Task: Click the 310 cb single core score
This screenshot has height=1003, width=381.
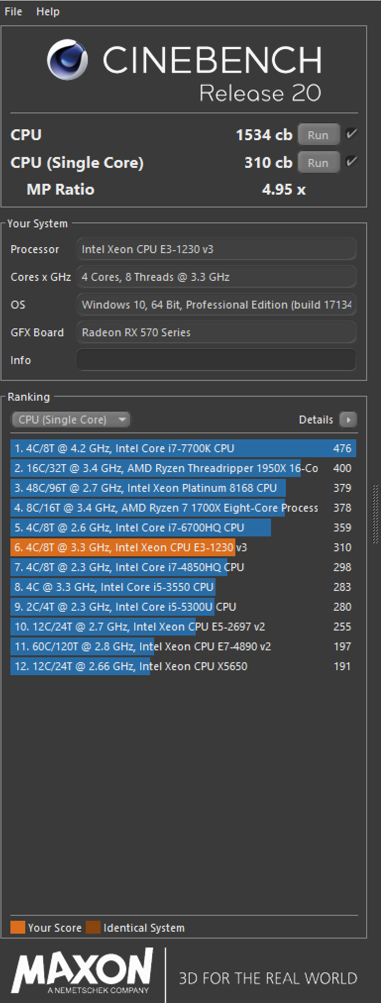Action: pyautogui.click(x=269, y=162)
